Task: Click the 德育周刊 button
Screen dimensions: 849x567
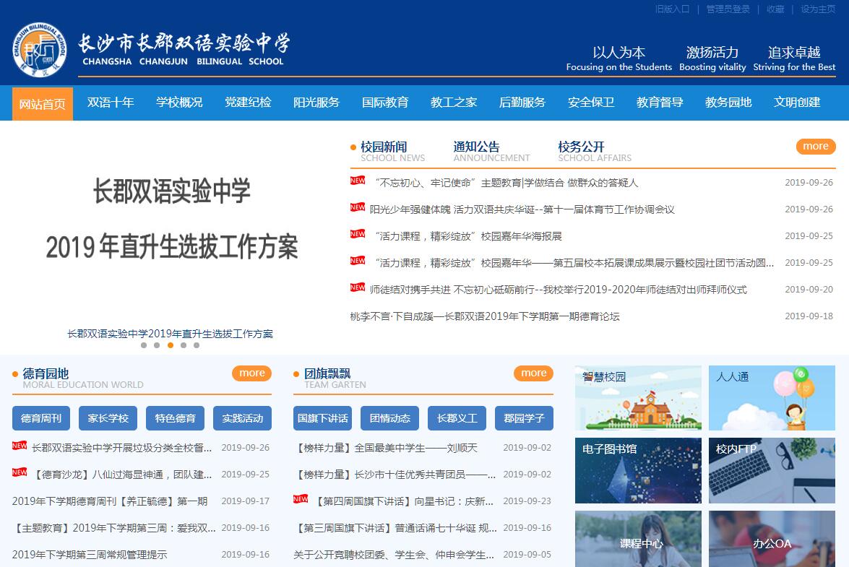Action: 41,418
